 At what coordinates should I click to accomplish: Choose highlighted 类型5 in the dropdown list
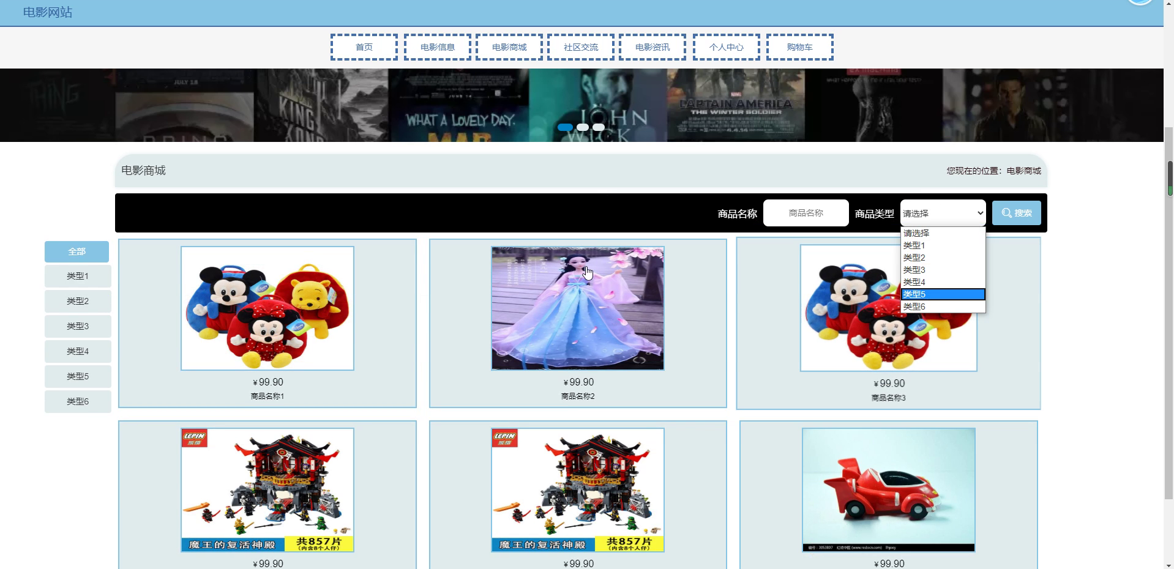943,294
